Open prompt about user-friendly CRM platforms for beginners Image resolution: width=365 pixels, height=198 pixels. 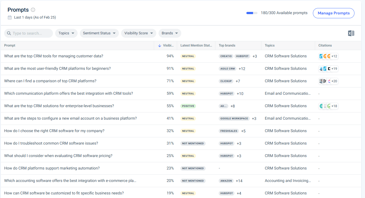(x=57, y=69)
